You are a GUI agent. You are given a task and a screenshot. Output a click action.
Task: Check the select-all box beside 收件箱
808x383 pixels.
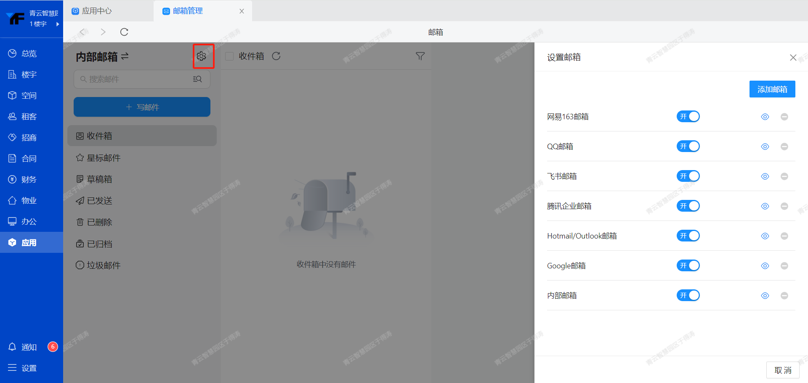click(229, 56)
